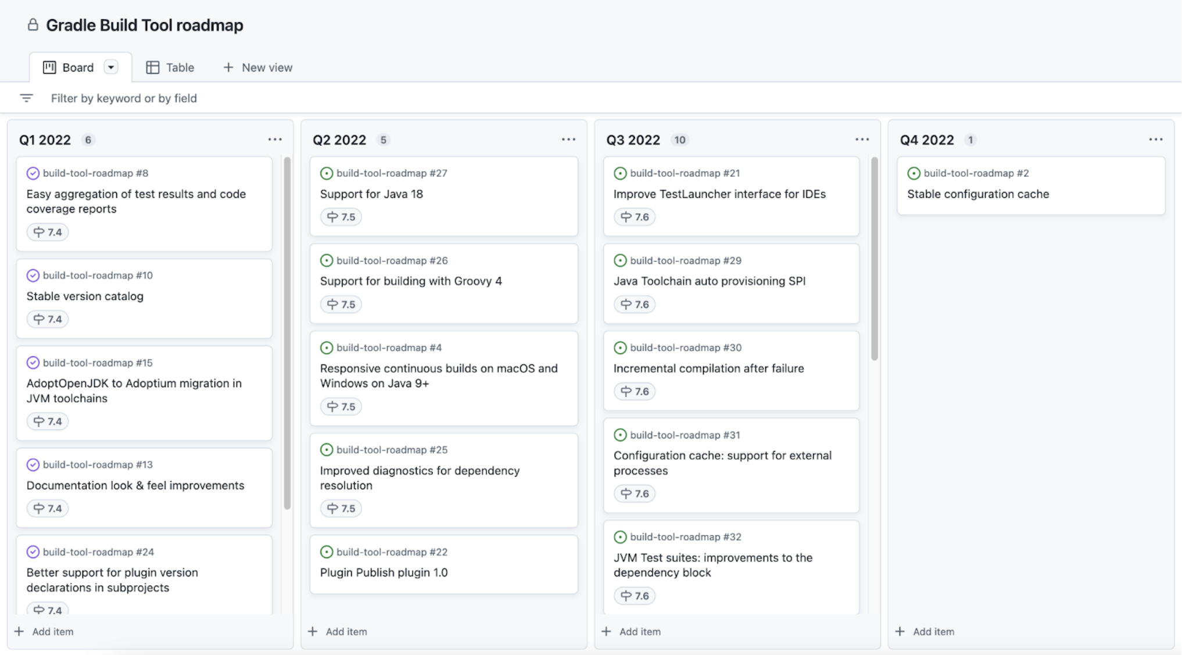Open Stable configuration cache issue
Viewport: 1182px width, 655px height.
(x=977, y=194)
